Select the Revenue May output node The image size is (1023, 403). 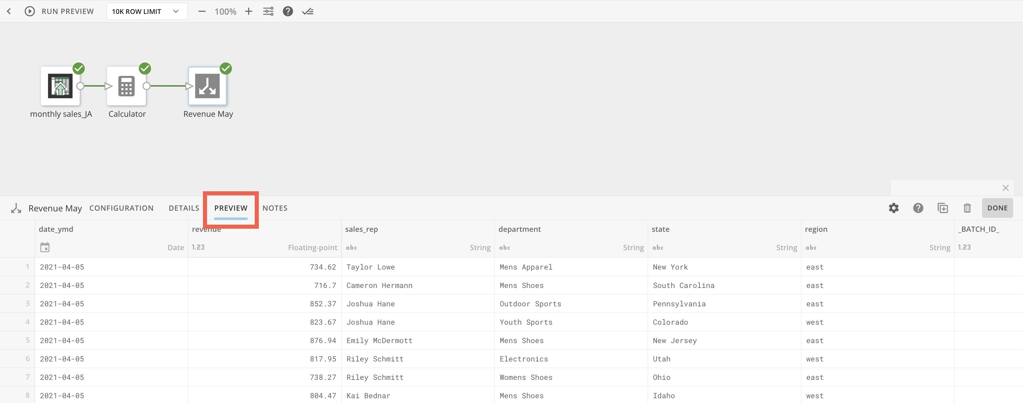coord(207,86)
